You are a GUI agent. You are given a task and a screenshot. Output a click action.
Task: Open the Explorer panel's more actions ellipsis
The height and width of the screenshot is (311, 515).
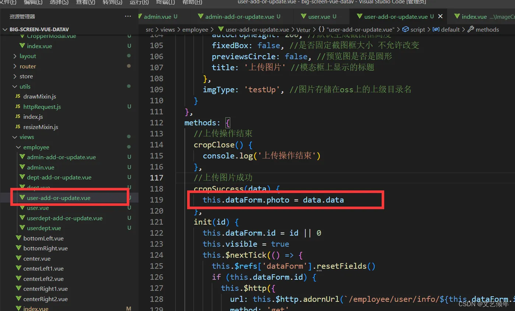tap(128, 17)
